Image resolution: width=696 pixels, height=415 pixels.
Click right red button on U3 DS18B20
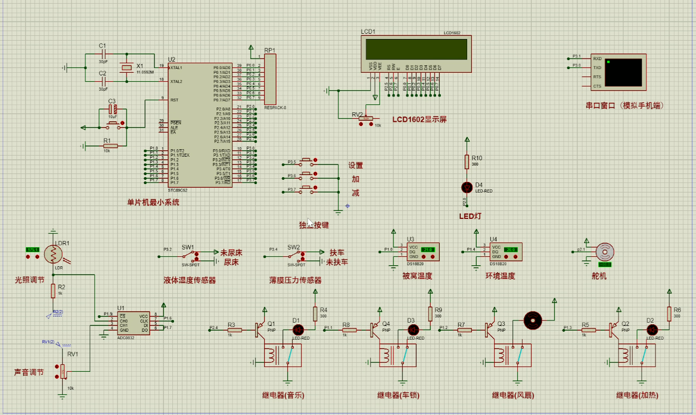[x=432, y=257]
